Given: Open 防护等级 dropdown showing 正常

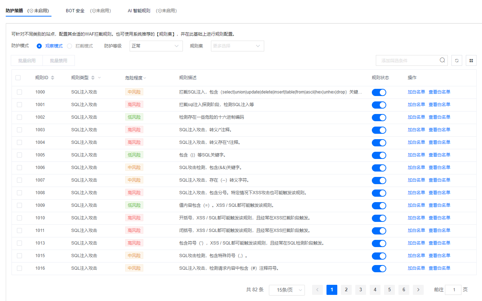Looking at the screenshot, I should click(156, 46).
